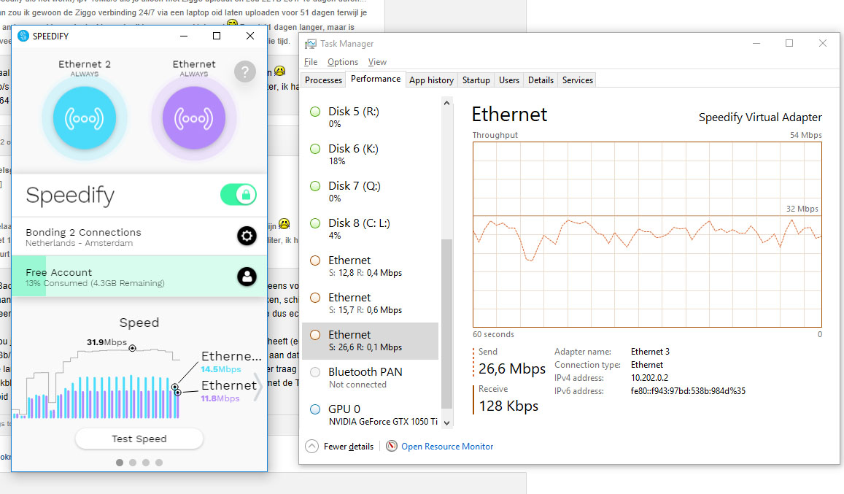
Task: Select Disk 7 (Q:) in performance list
Action: click(x=371, y=191)
